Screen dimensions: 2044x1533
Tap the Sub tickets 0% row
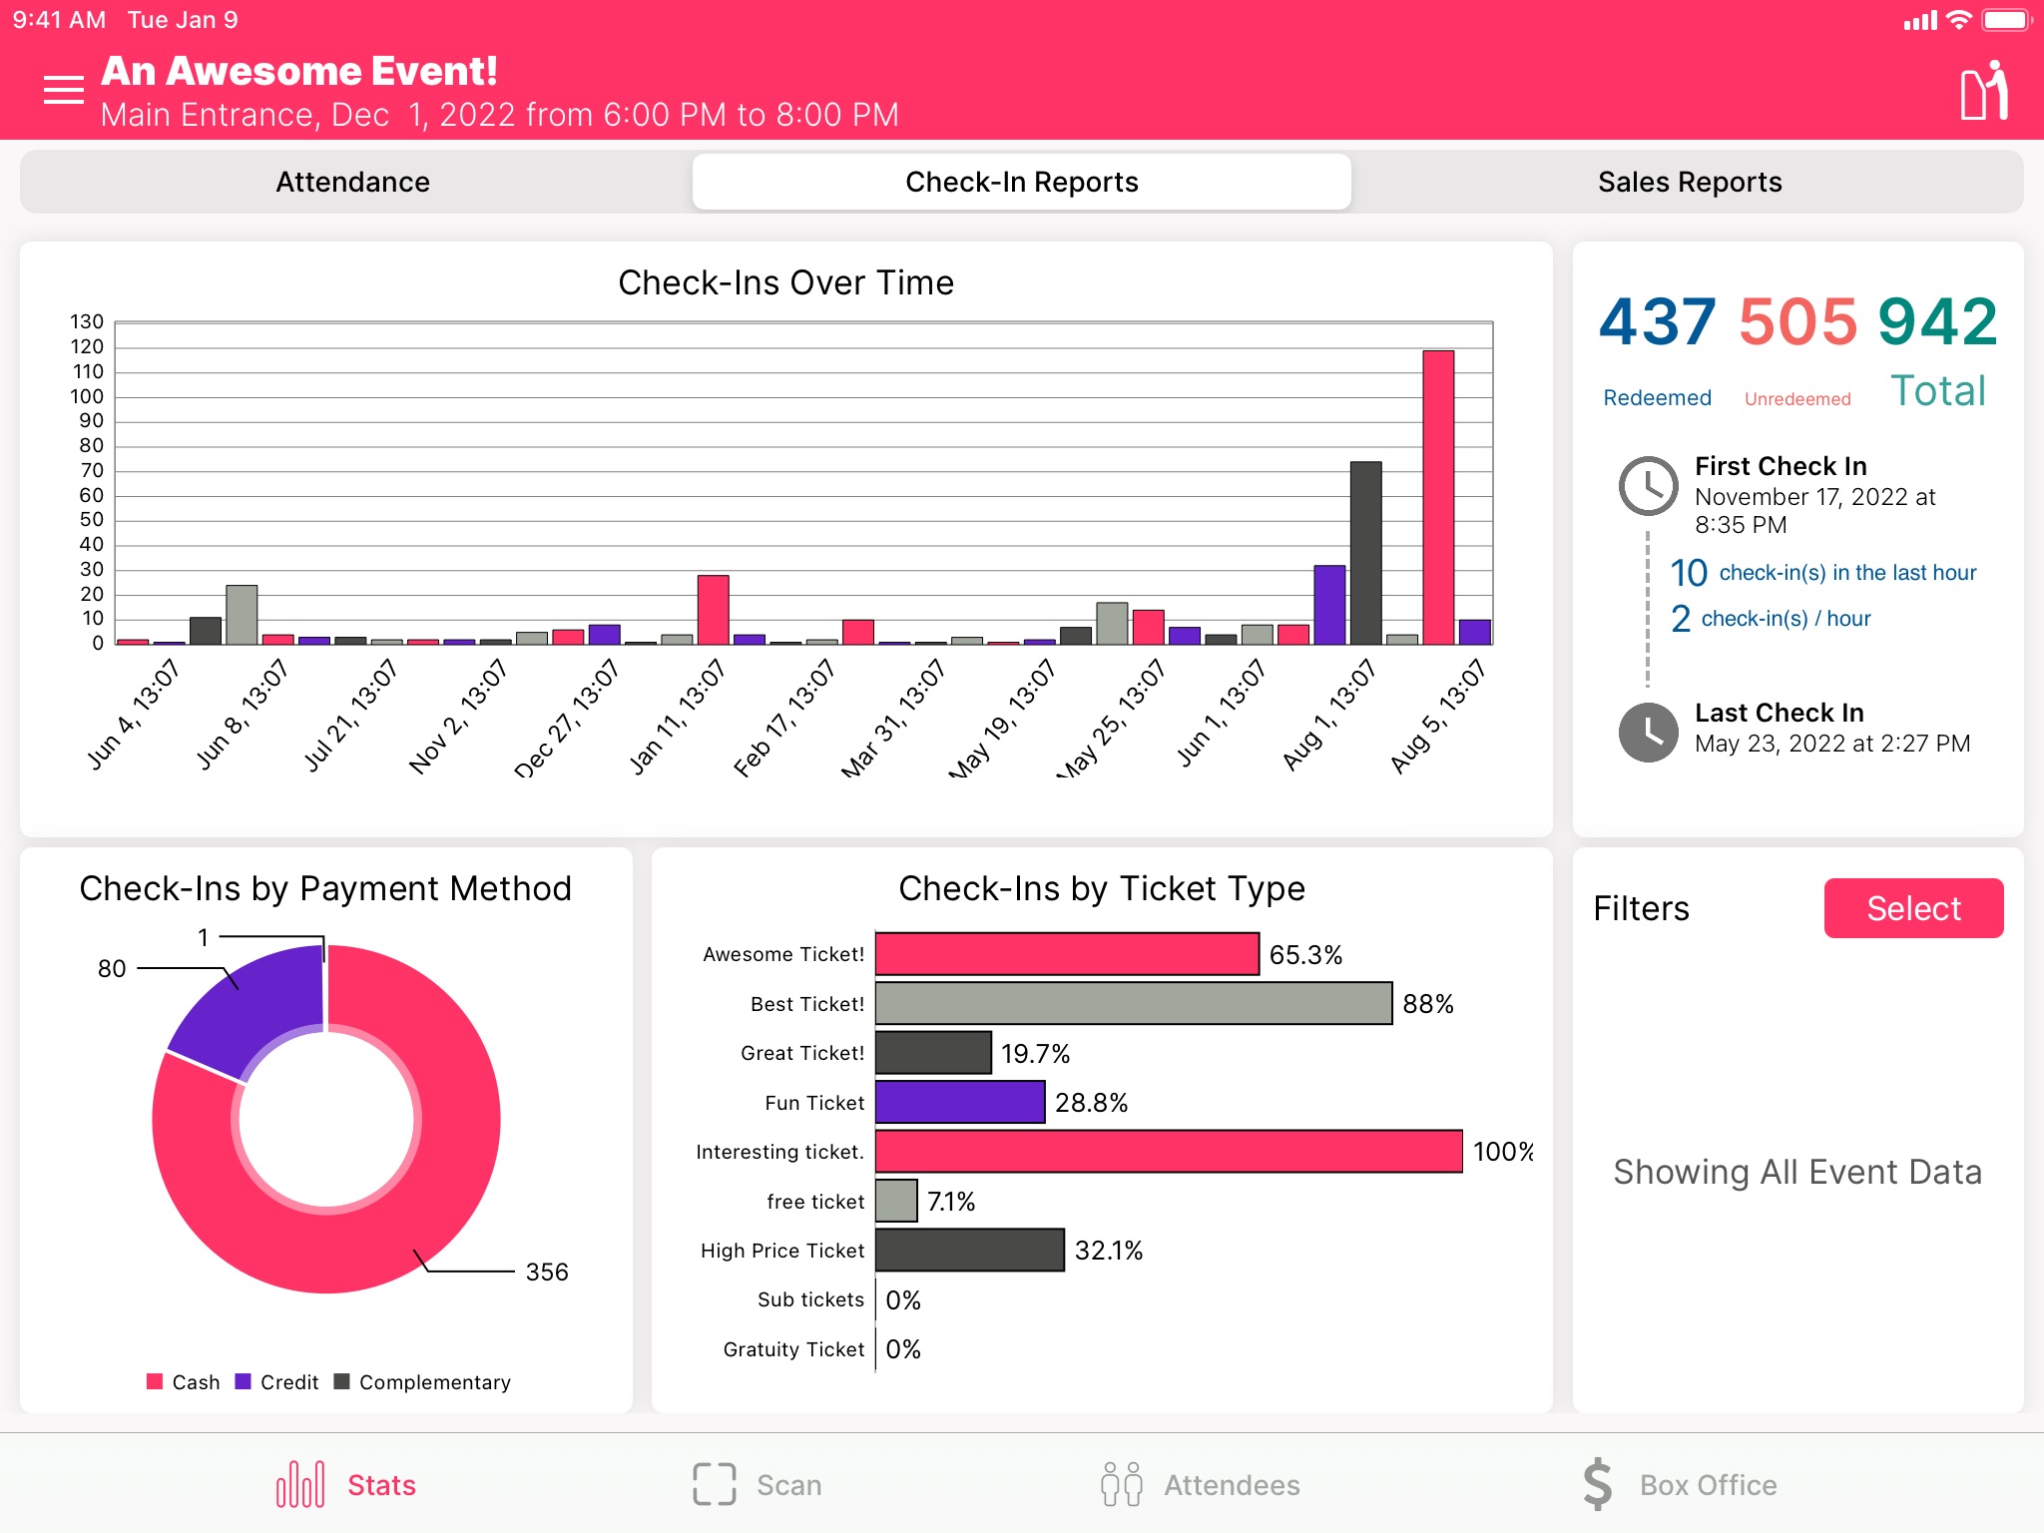click(x=838, y=1299)
